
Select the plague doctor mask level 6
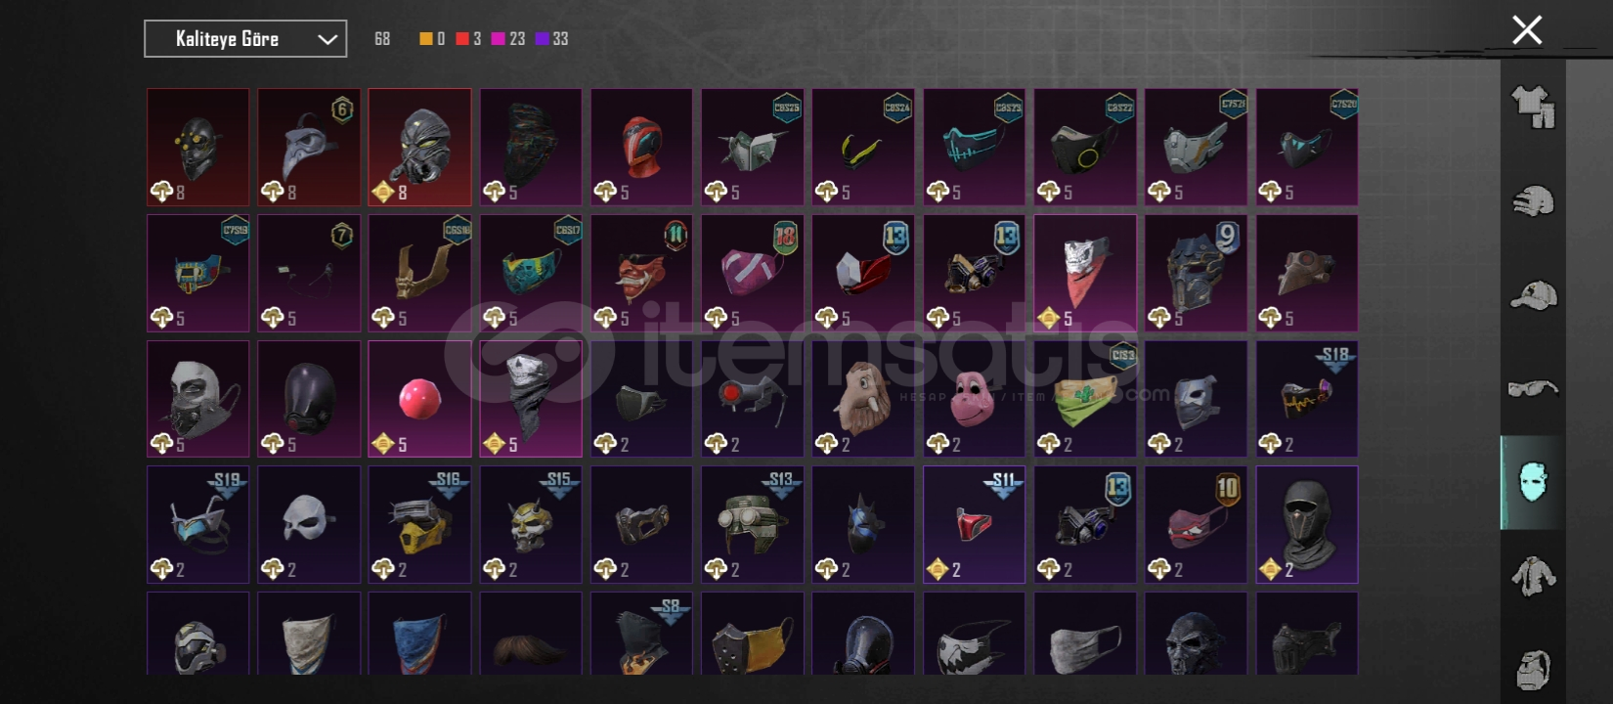tap(309, 147)
